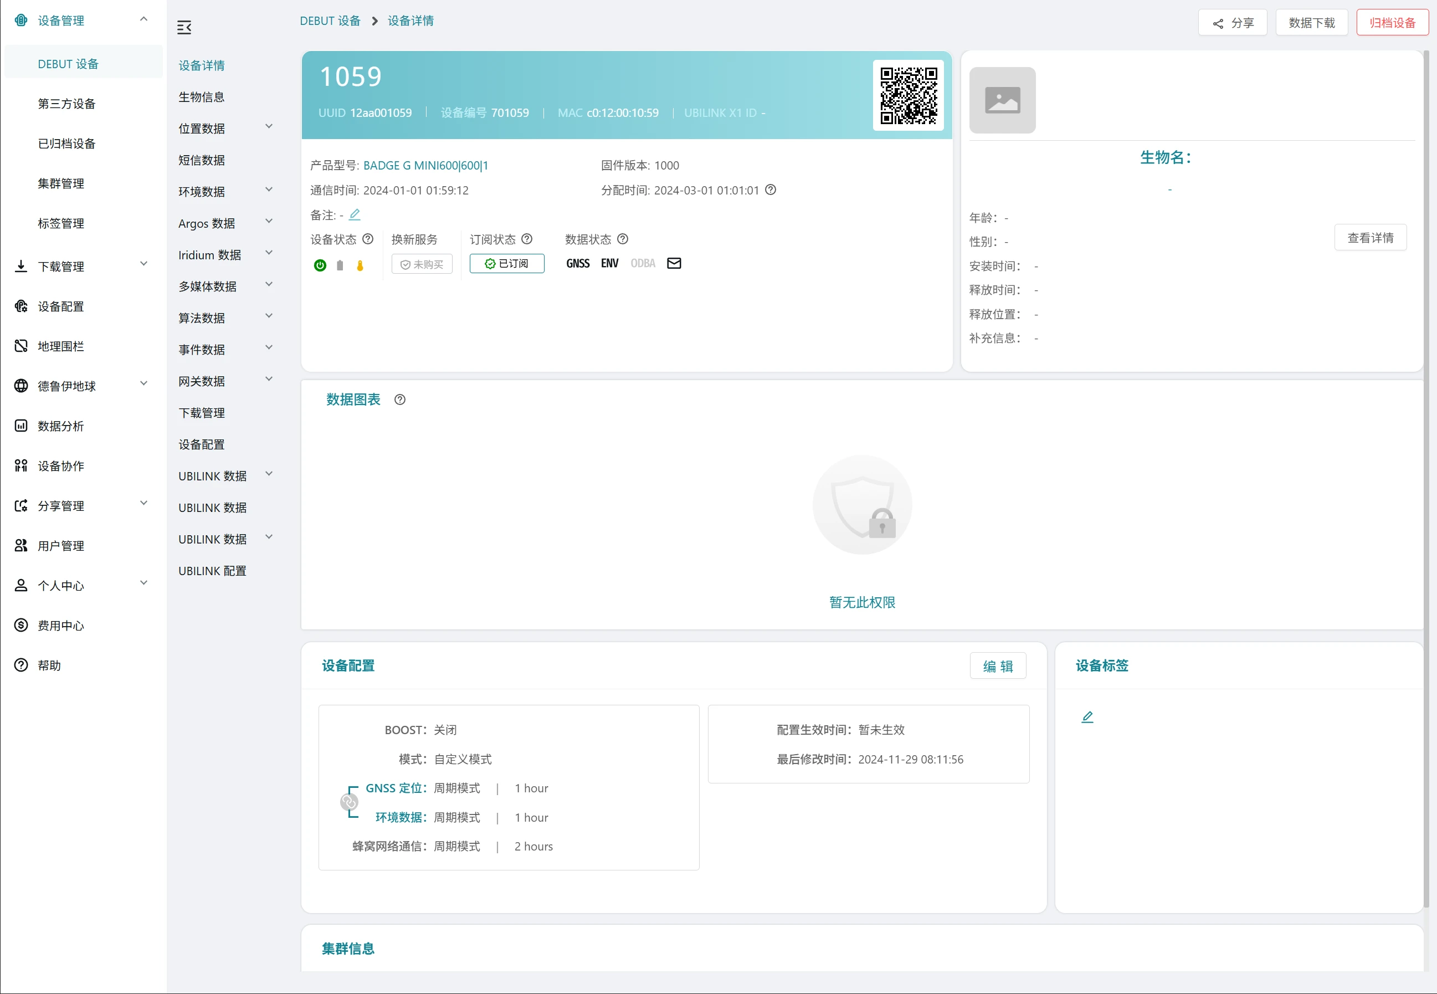The width and height of the screenshot is (1437, 994).
Task: Click the device QR code
Action: [x=909, y=96]
